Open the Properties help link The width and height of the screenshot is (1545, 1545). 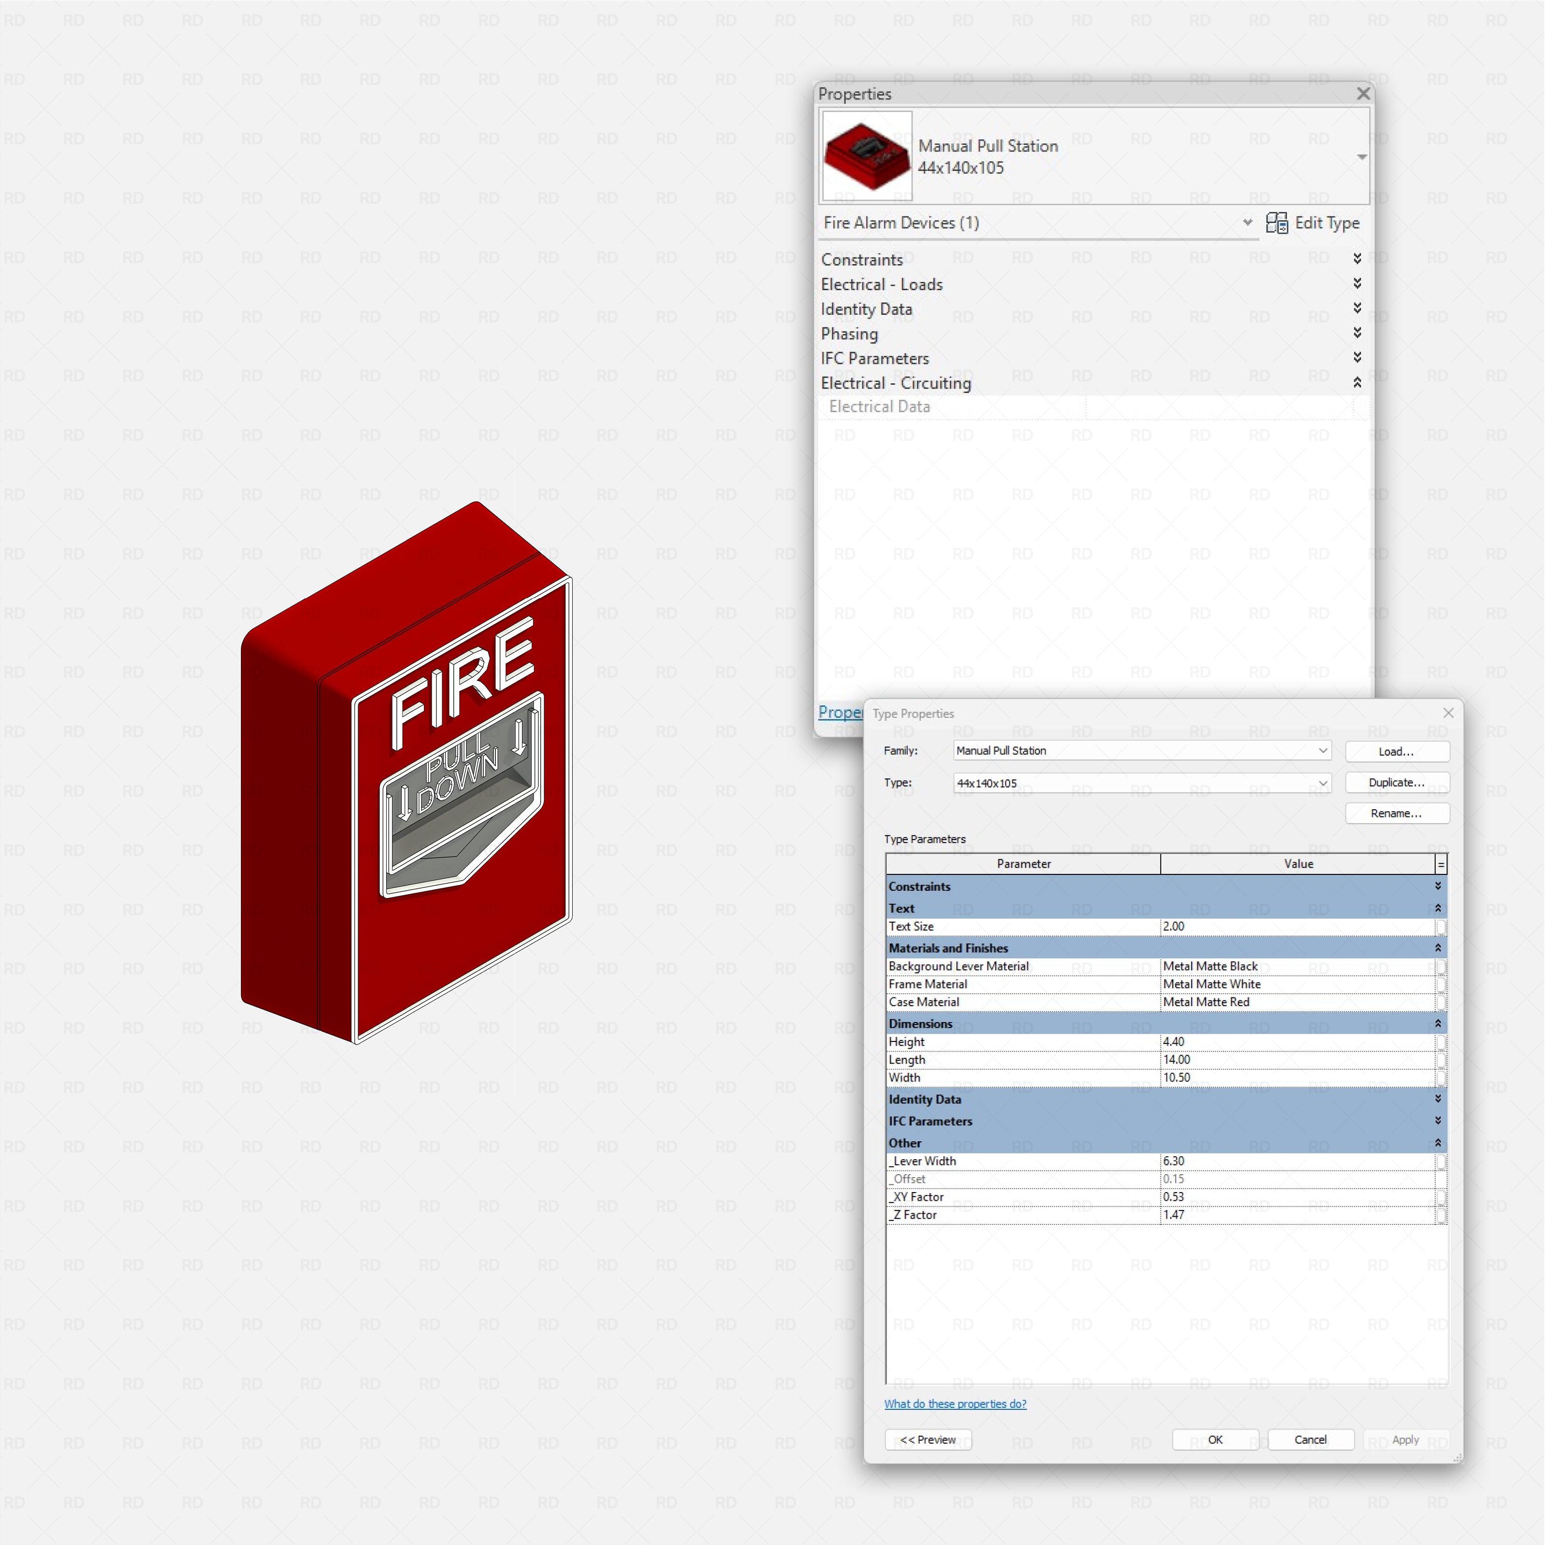[x=840, y=712]
